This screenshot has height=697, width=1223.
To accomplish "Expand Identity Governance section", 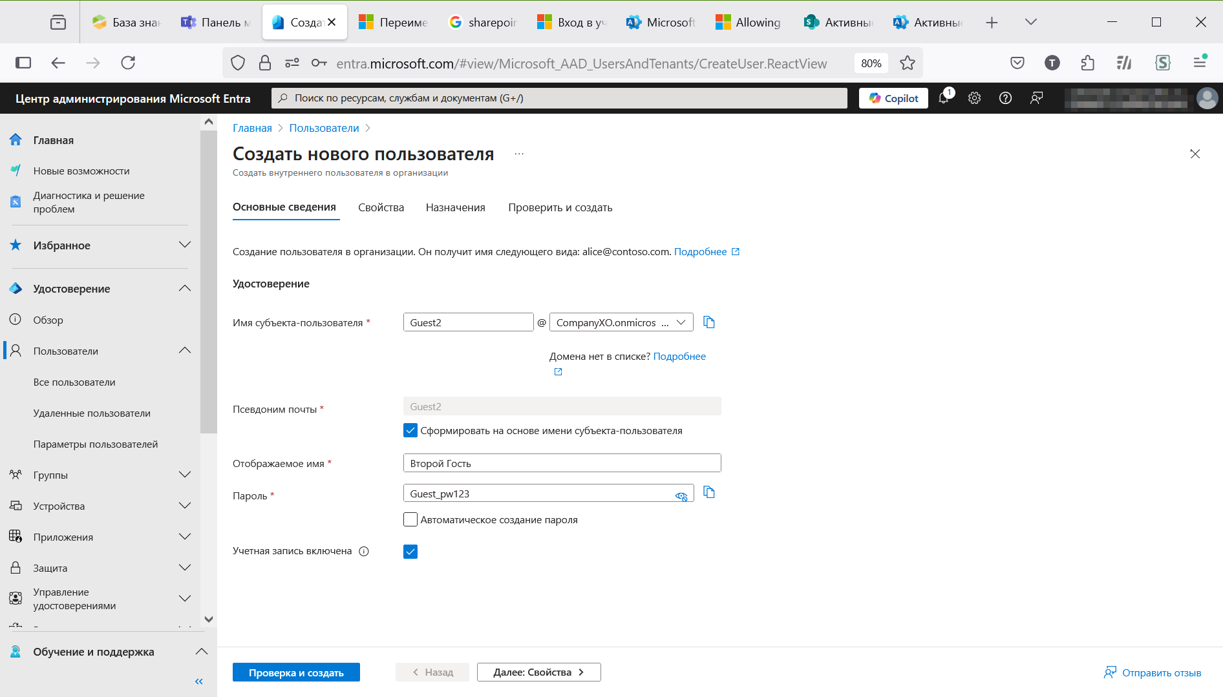I will tap(185, 599).
